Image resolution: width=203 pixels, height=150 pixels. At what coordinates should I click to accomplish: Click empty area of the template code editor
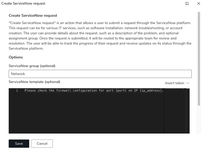[91, 114]
